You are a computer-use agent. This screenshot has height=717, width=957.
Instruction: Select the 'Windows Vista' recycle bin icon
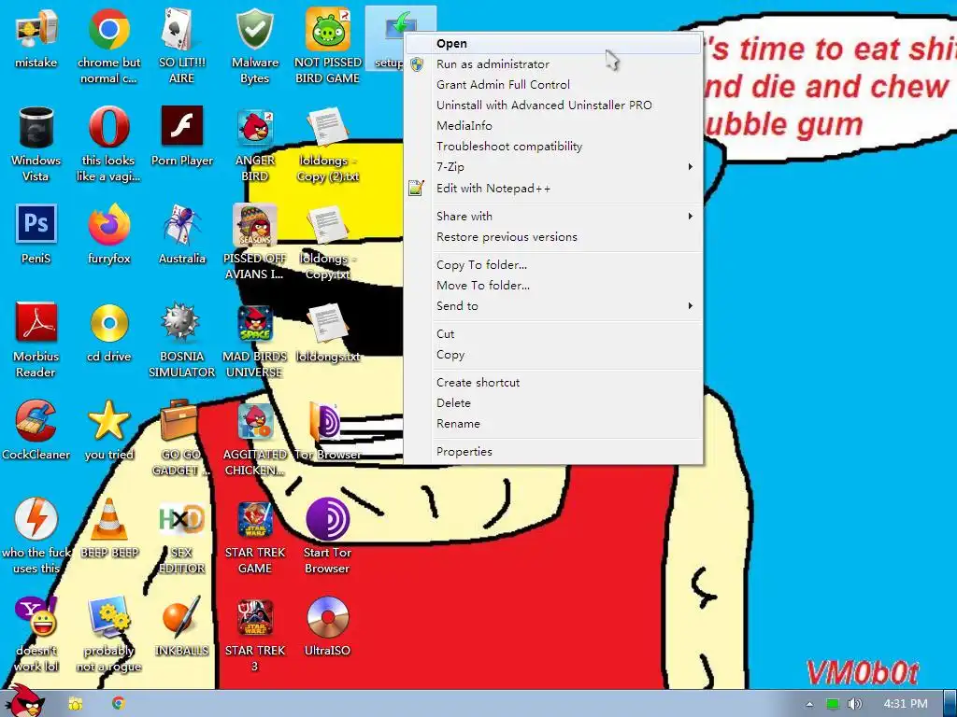coord(36,144)
